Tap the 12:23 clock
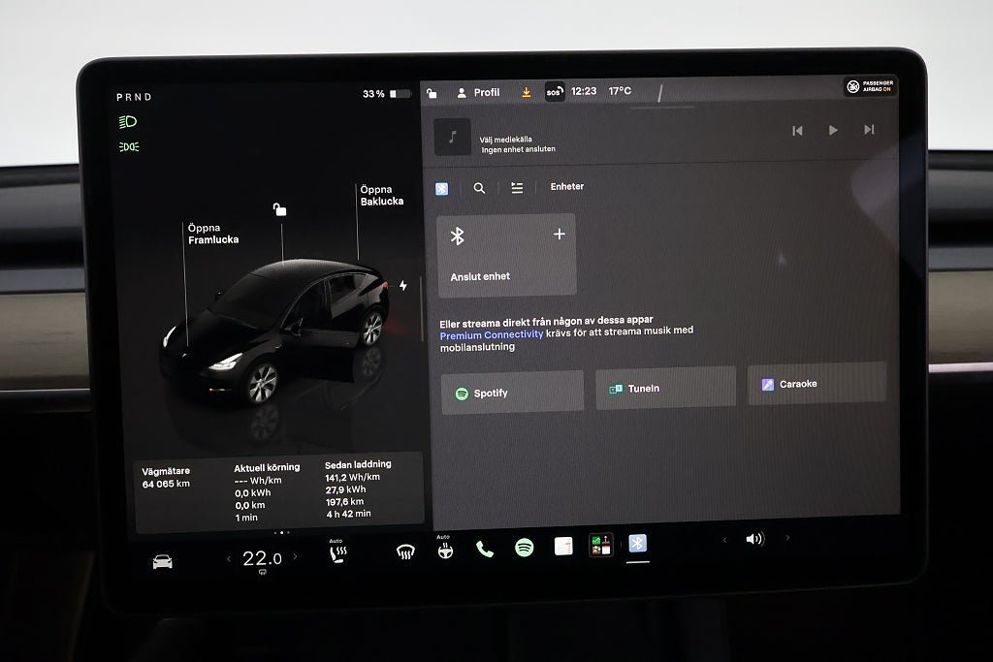 584,91
